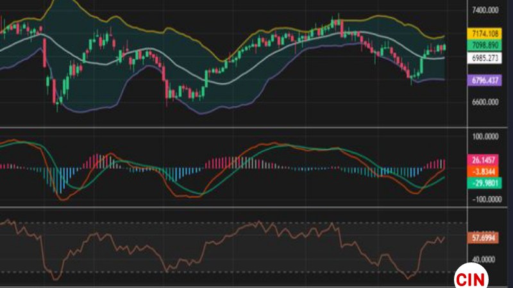This screenshot has width=513, height=288.
Task: Click the 6600.000 price axis tick
Action: pyautogui.click(x=485, y=102)
